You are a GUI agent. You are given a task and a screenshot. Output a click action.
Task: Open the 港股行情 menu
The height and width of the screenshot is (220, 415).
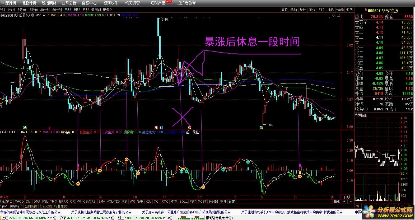coord(29,3)
